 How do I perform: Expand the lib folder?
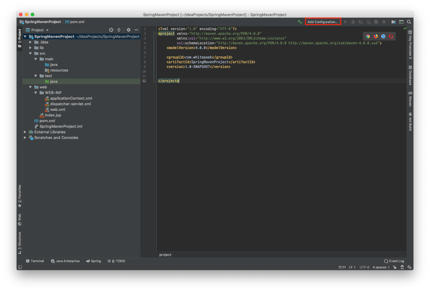coord(30,48)
